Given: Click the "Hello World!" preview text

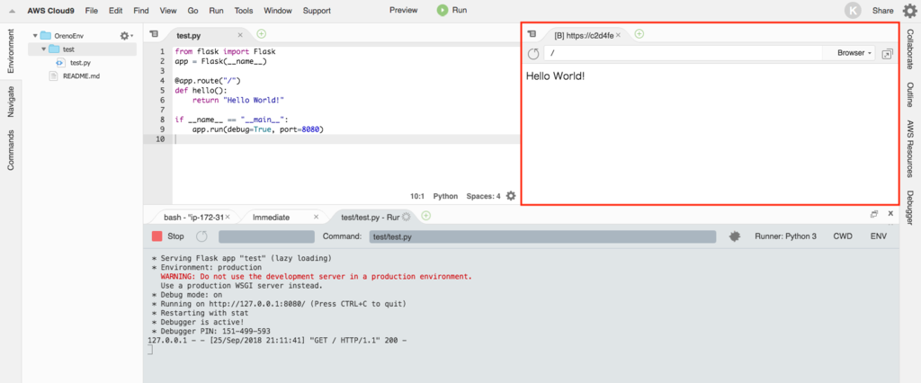Looking at the screenshot, I should 556,76.
